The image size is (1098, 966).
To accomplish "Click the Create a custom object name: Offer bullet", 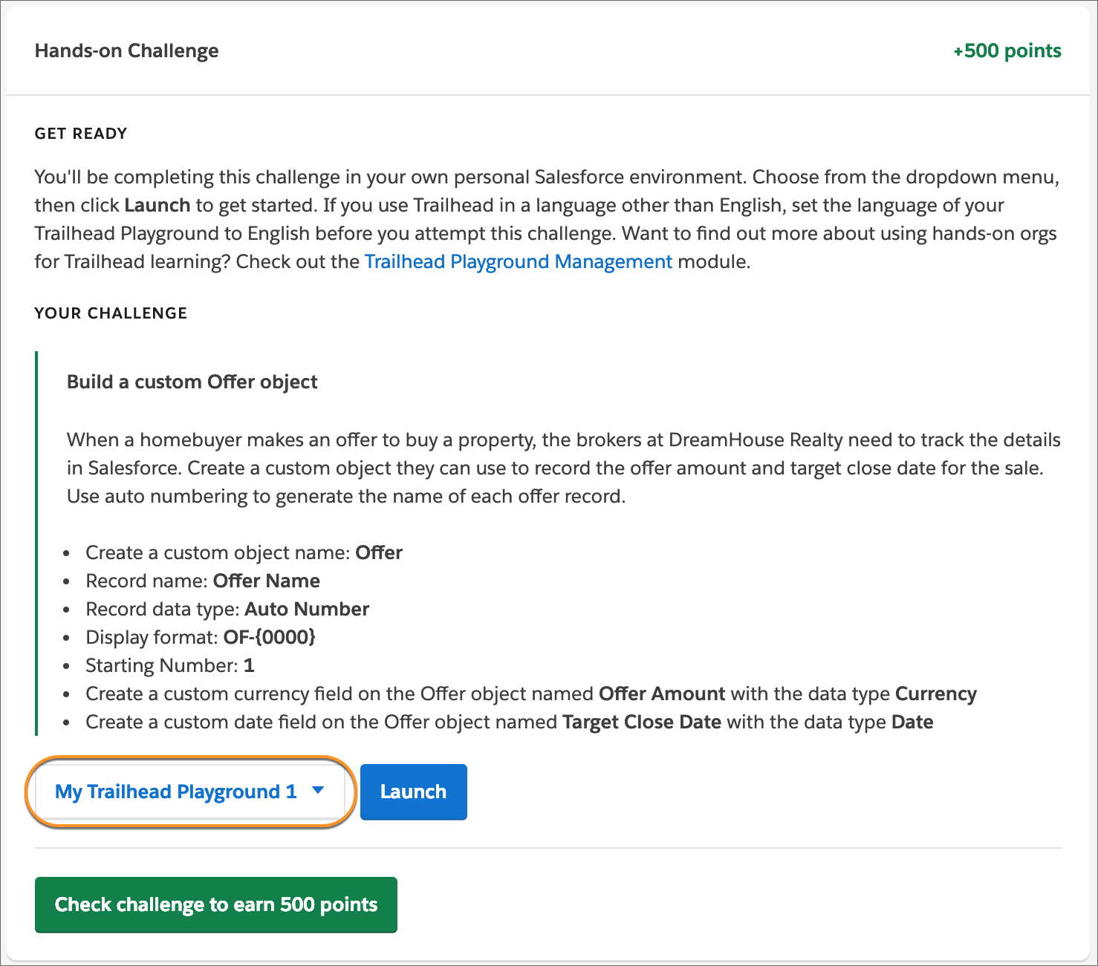I will (244, 552).
